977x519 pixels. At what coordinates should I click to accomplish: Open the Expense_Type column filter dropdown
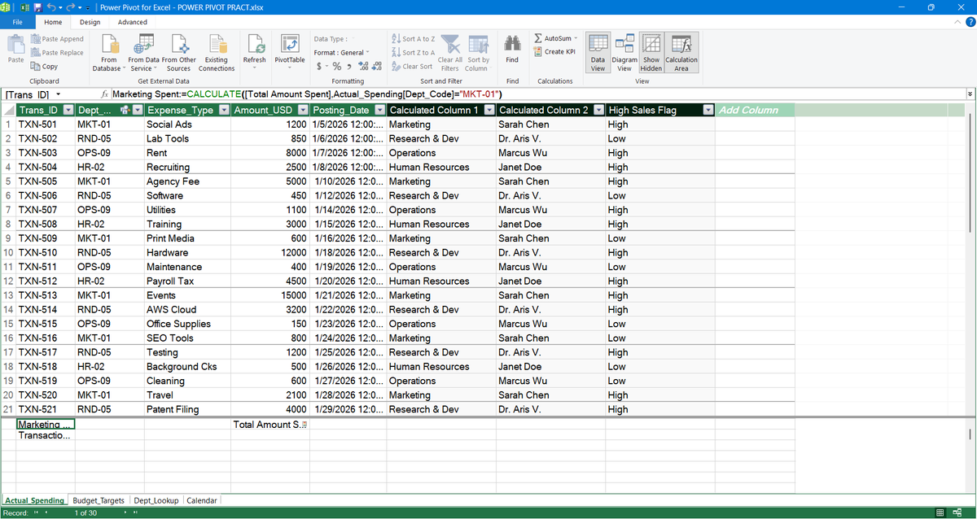[x=222, y=110]
